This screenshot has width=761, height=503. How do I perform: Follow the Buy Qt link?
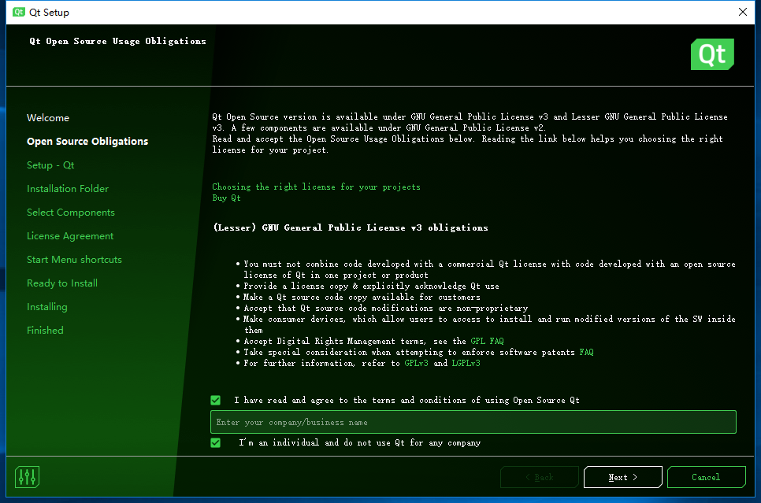pyautogui.click(x=226, y=198)
